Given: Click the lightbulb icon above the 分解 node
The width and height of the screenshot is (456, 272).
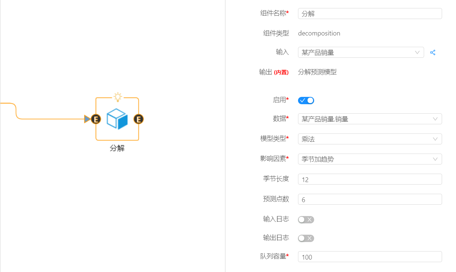Looking at the screenshot, I should tap(117, 97).
